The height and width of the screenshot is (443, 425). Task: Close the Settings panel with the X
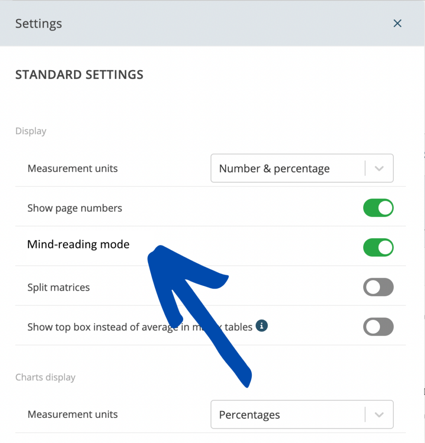click(397, 23)
